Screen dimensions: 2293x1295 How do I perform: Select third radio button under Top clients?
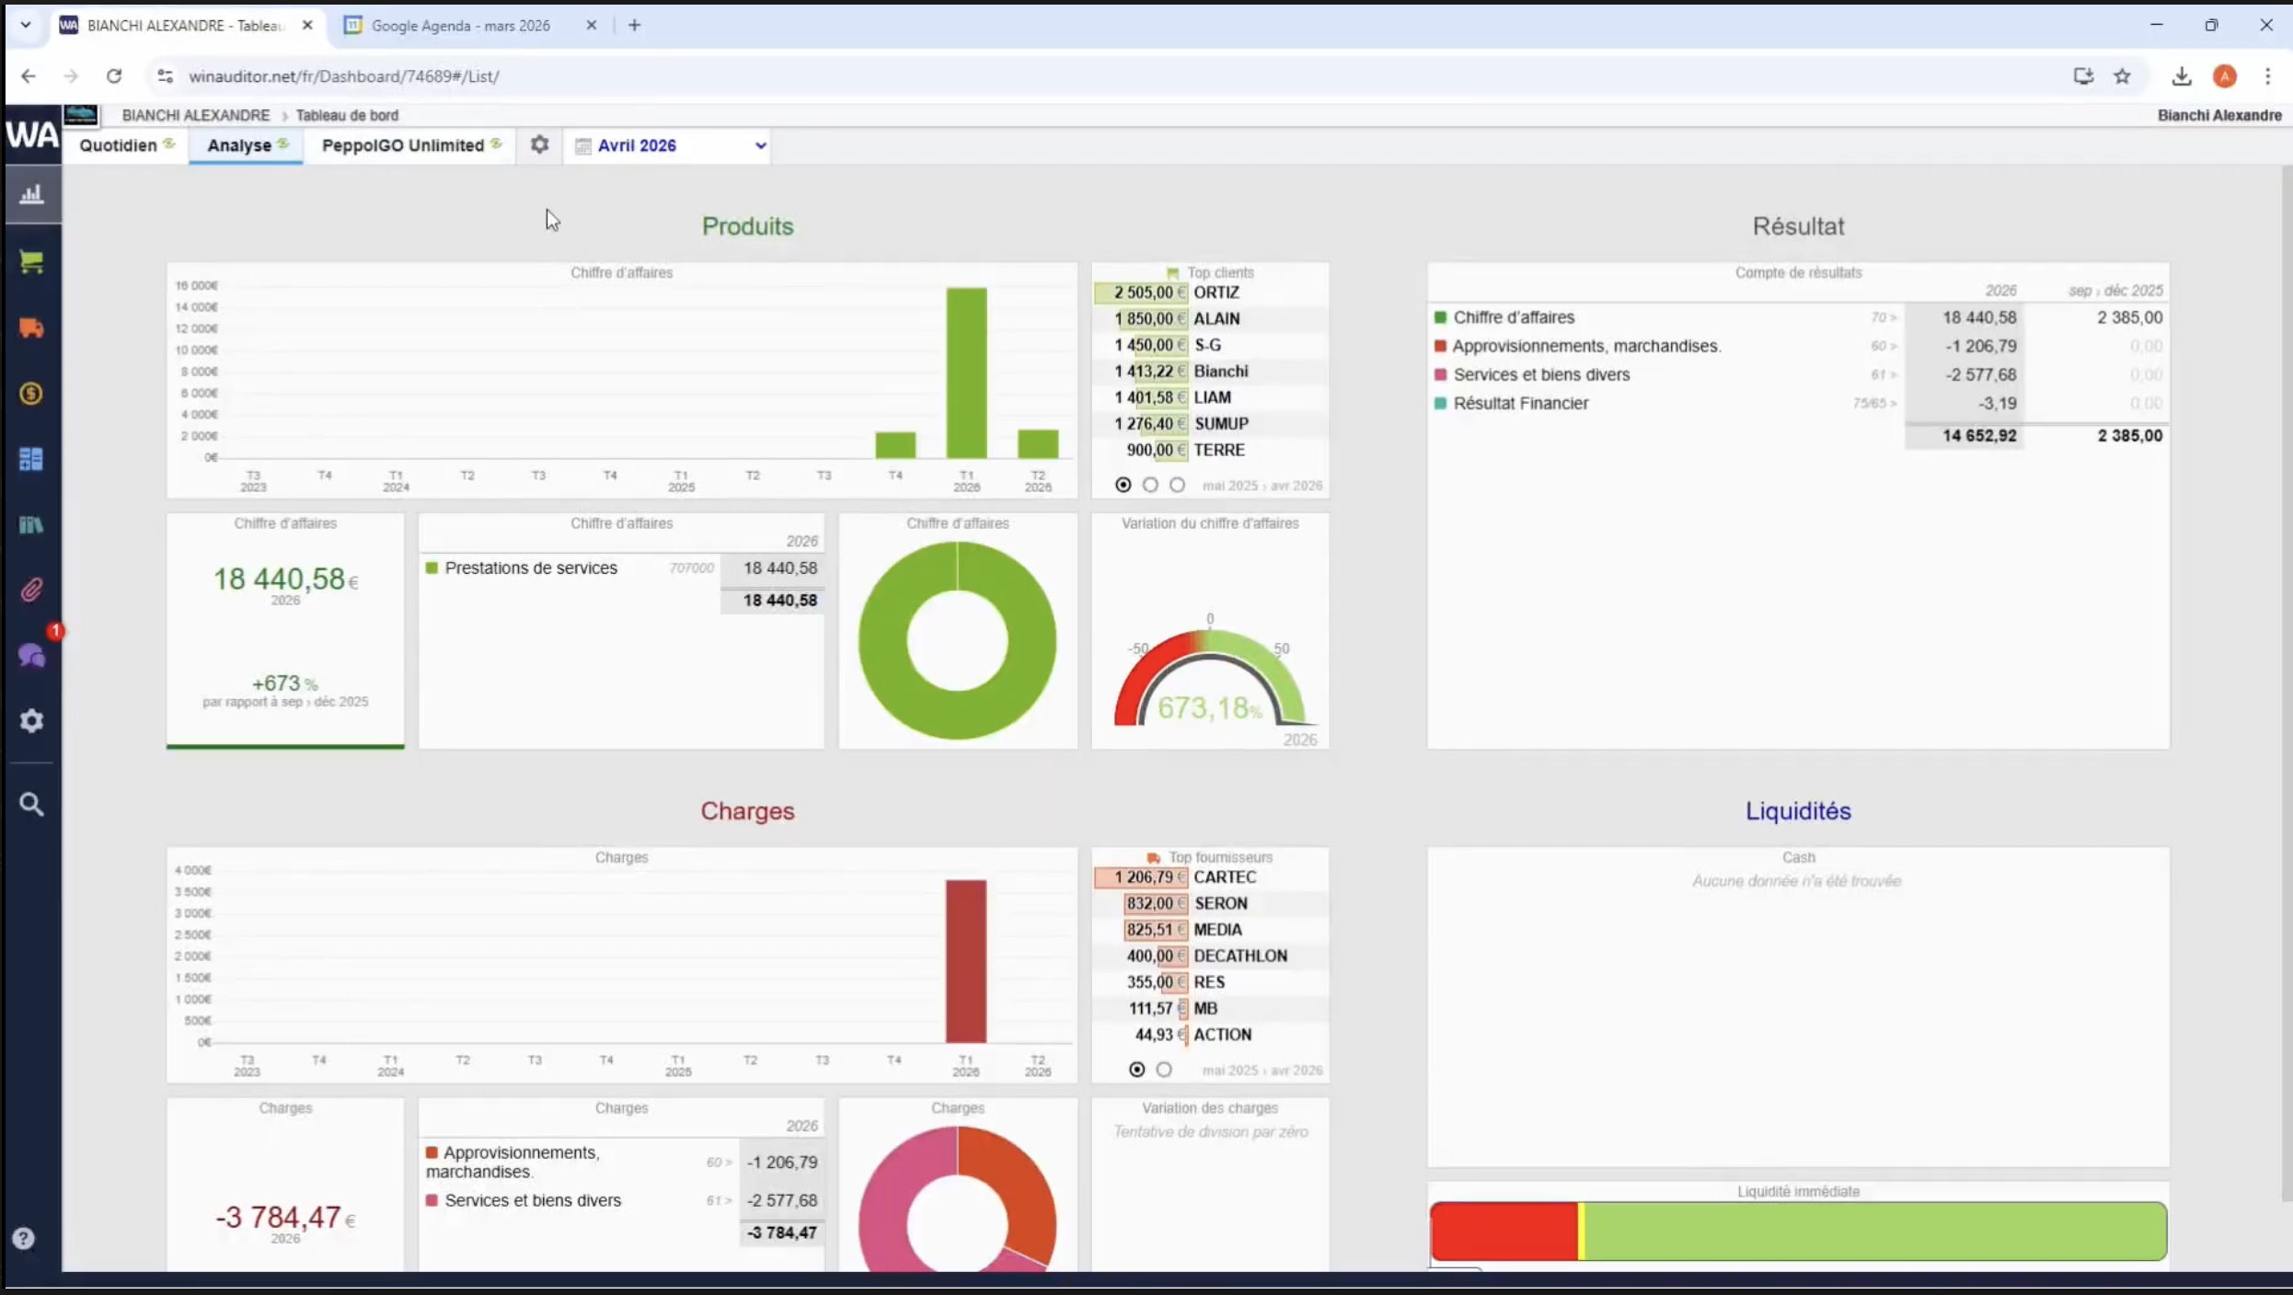(1177, 485)
